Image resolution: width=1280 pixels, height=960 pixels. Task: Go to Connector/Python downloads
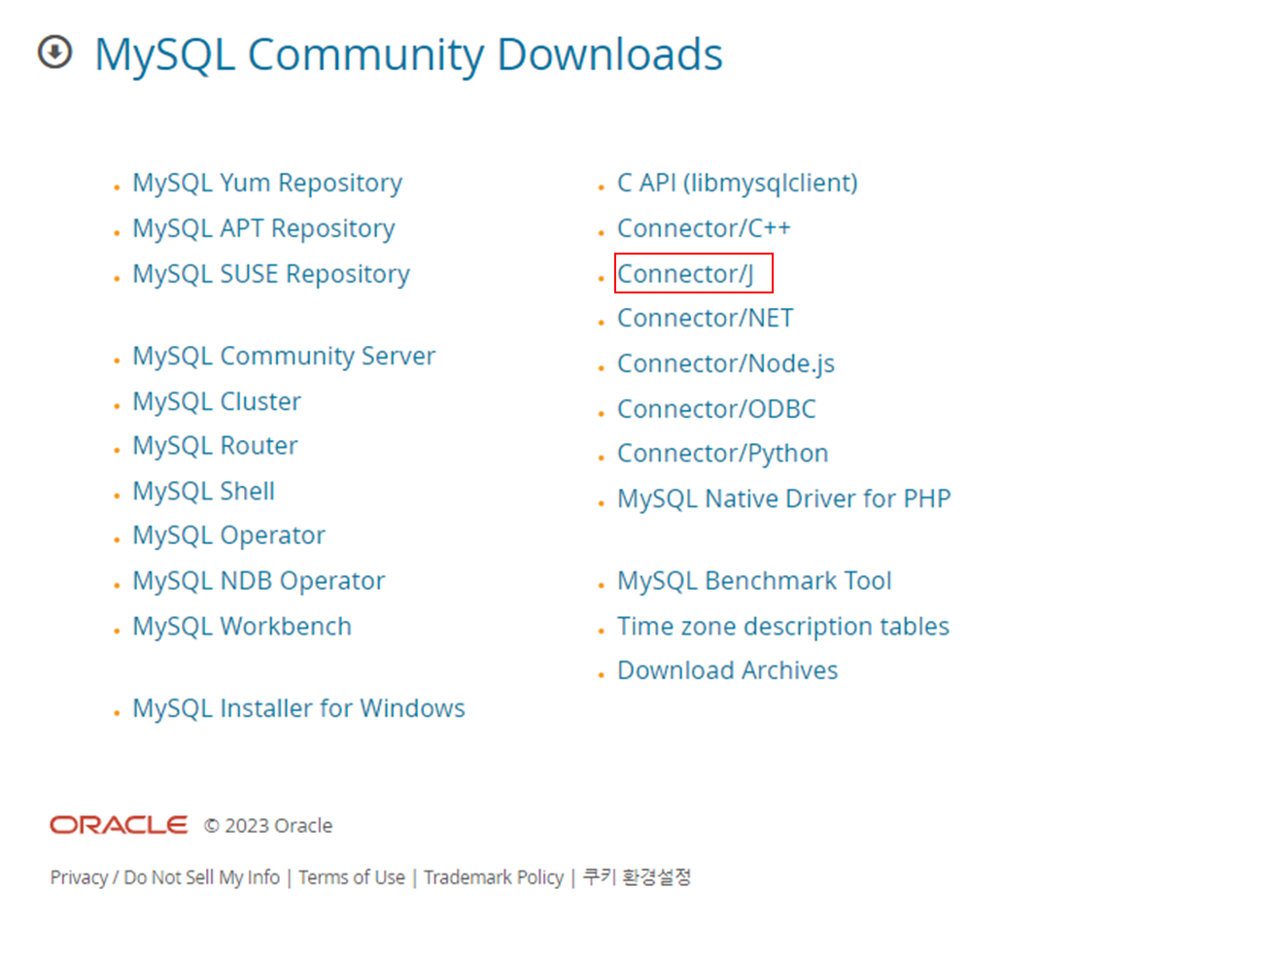pyautogui.click(x=722, y=453)
